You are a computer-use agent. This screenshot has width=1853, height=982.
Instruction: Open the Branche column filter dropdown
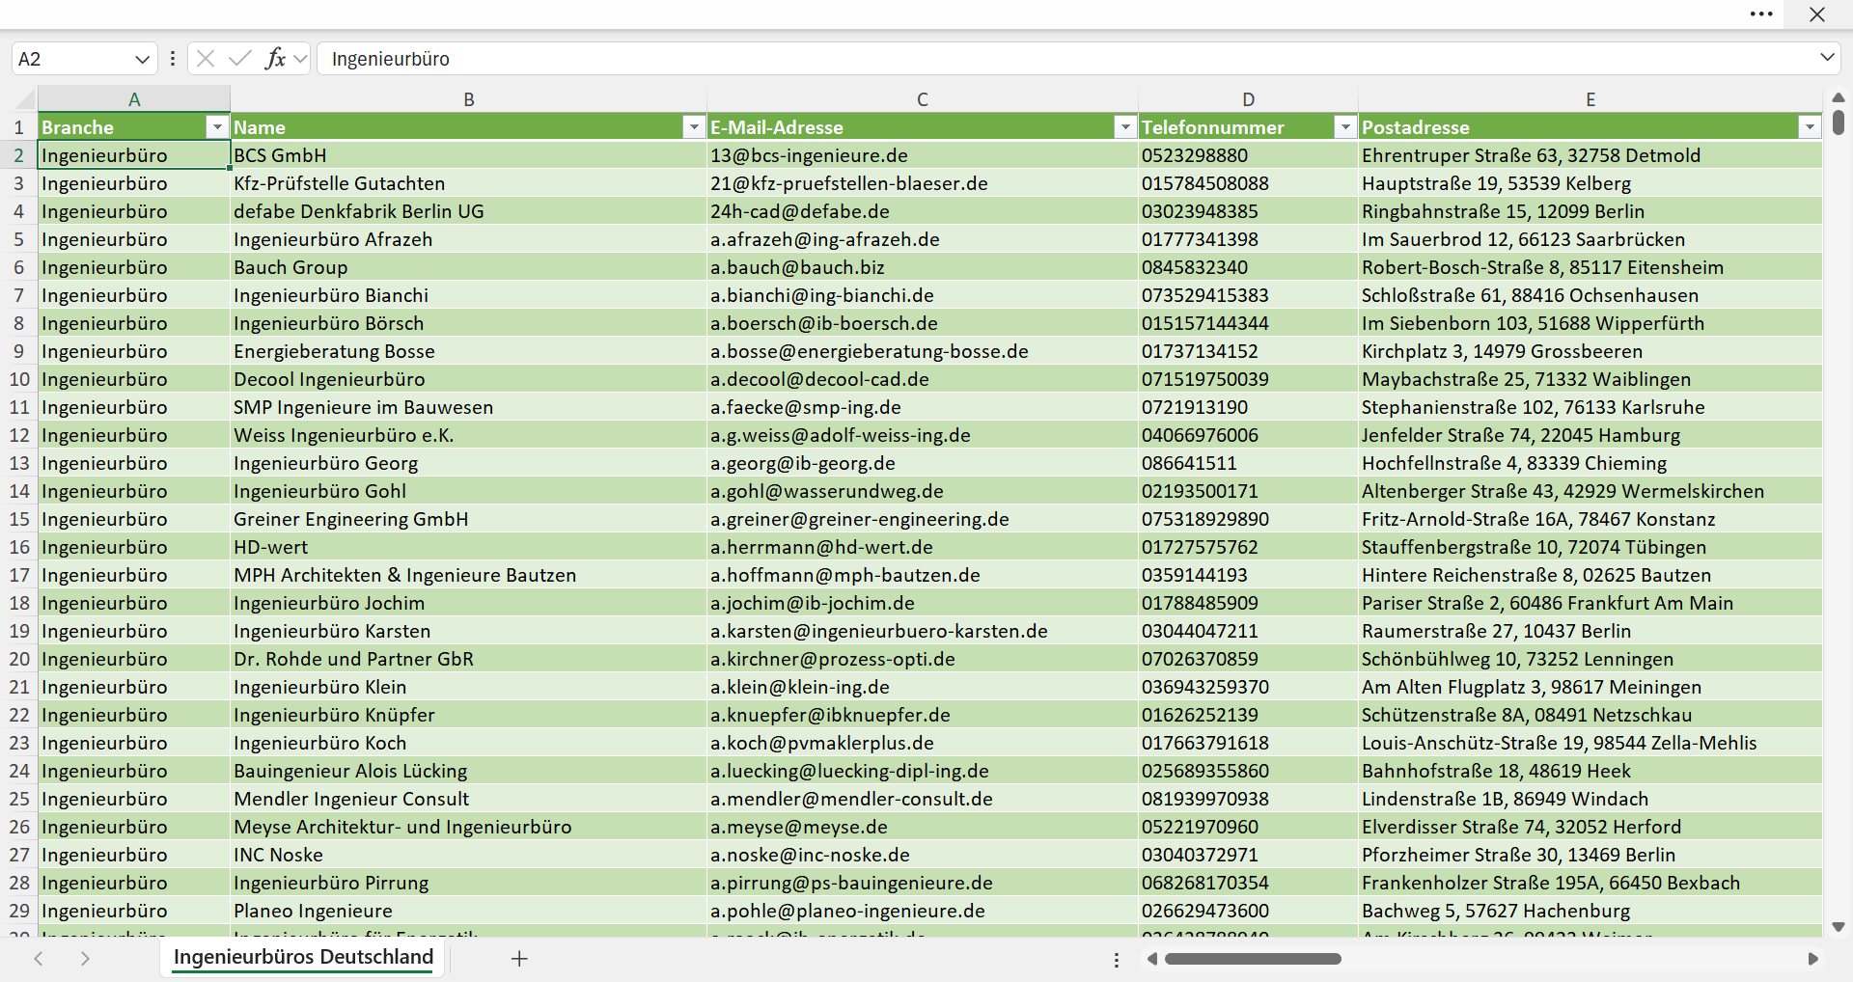[217, 127]
